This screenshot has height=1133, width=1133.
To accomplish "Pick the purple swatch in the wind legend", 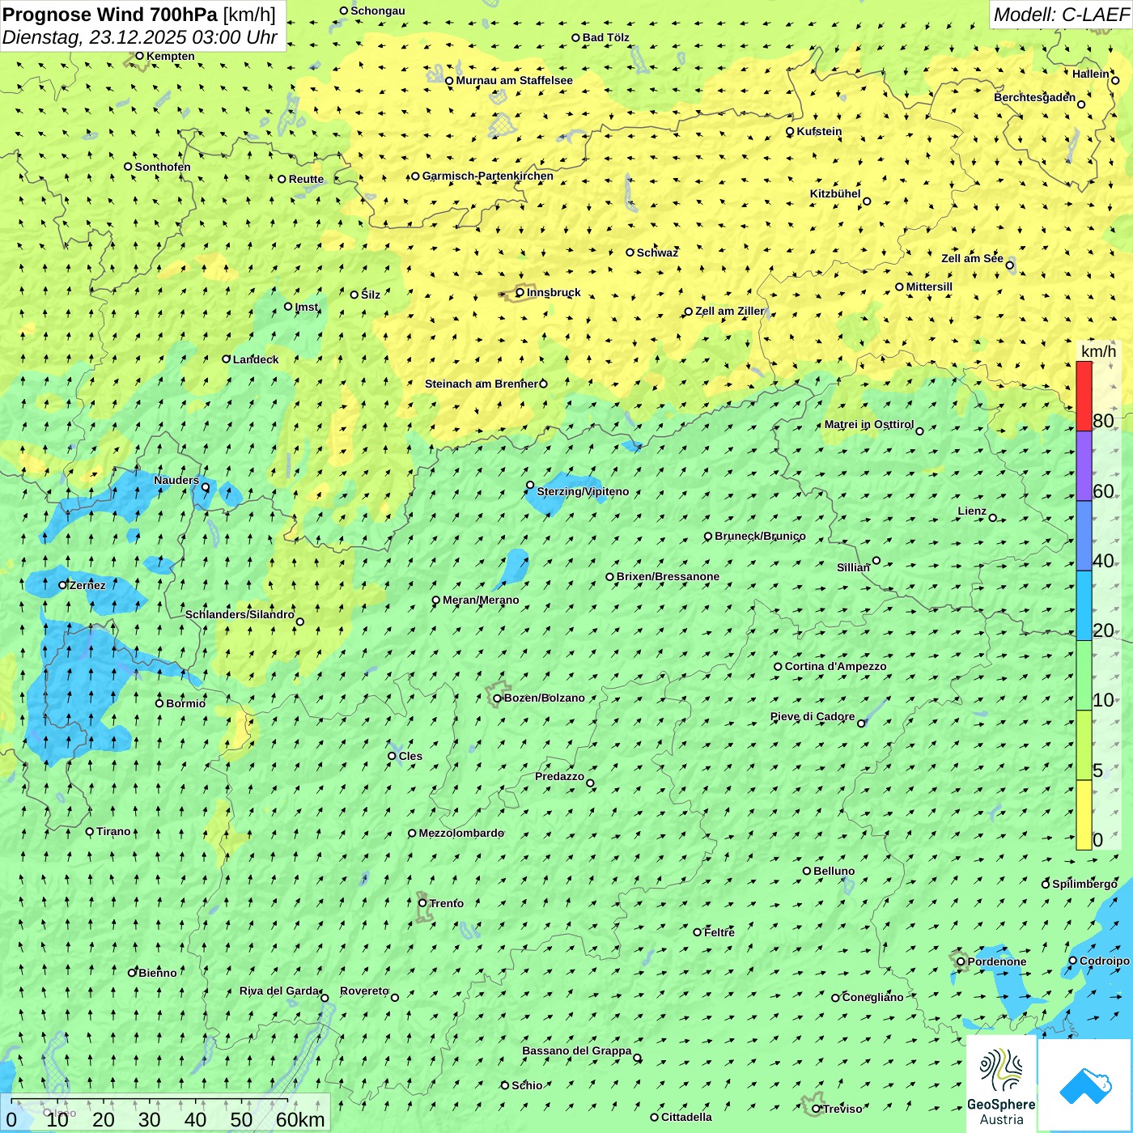I will click(1084, 466).
